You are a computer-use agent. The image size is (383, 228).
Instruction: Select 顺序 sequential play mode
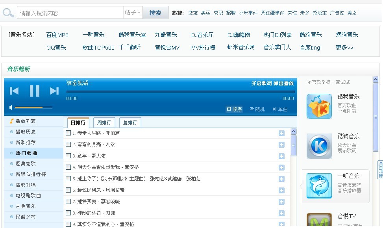pyautogui.click(x=234, y=109)
